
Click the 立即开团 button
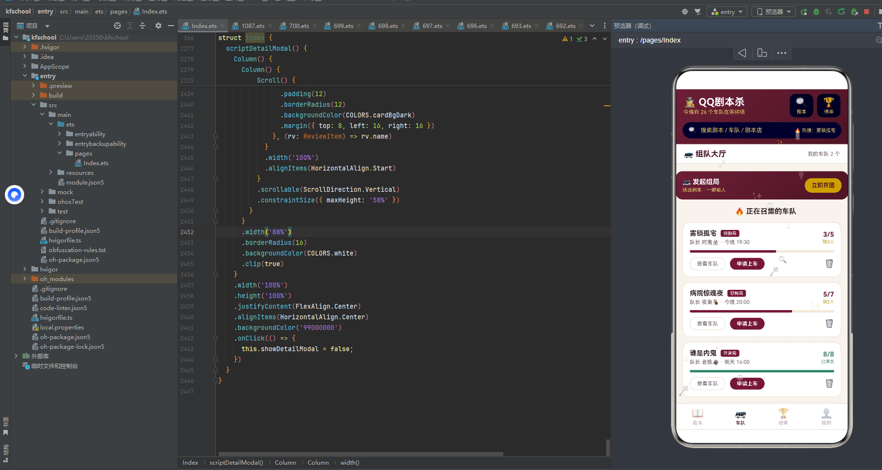(x=823, y=185)
